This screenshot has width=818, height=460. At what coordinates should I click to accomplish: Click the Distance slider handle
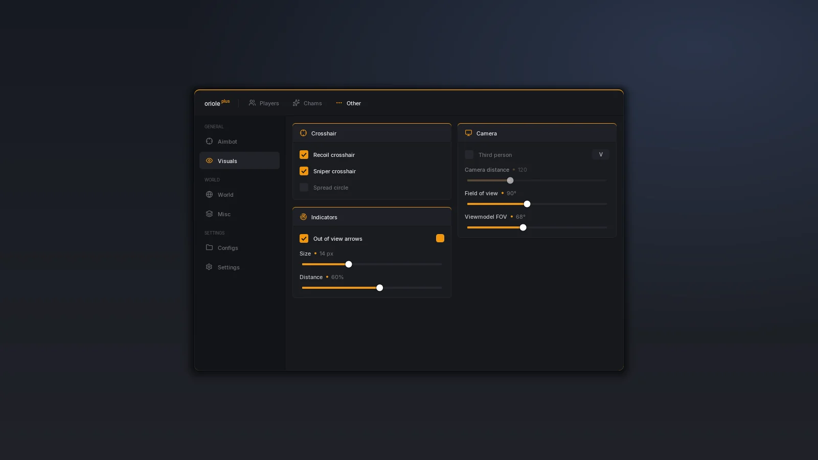(x=379, y=288)
